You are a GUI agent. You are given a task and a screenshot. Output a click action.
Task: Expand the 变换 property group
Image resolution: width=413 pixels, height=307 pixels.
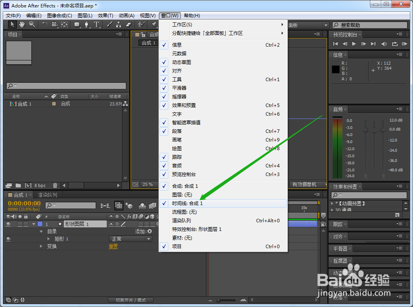coord(41,246)
